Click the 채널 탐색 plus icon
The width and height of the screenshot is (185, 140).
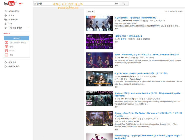6,62
